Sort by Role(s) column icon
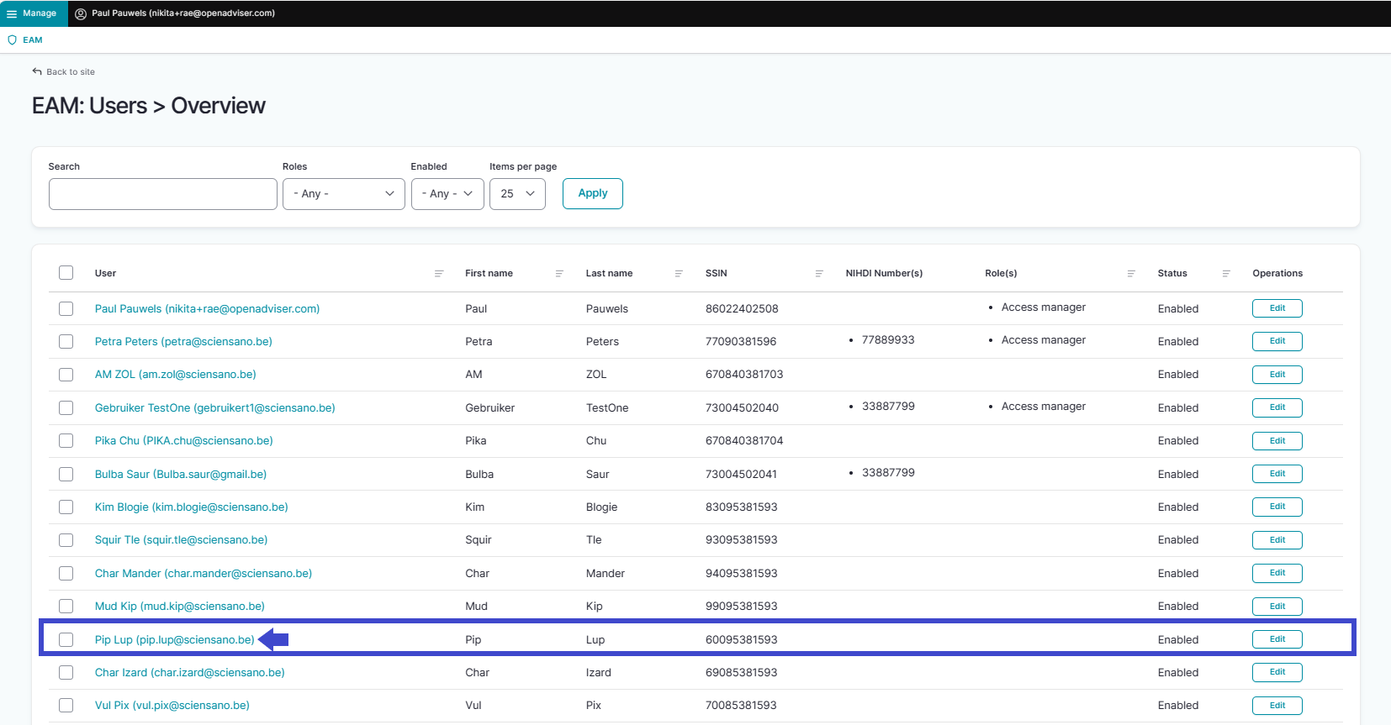Viewport: 1391px width, 725px height. [x=1131, y=274]
